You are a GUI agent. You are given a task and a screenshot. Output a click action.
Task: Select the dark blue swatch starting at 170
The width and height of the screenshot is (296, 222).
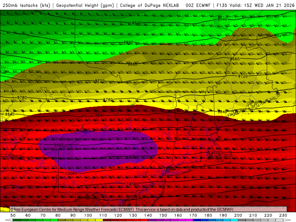[x=197, y=220]
